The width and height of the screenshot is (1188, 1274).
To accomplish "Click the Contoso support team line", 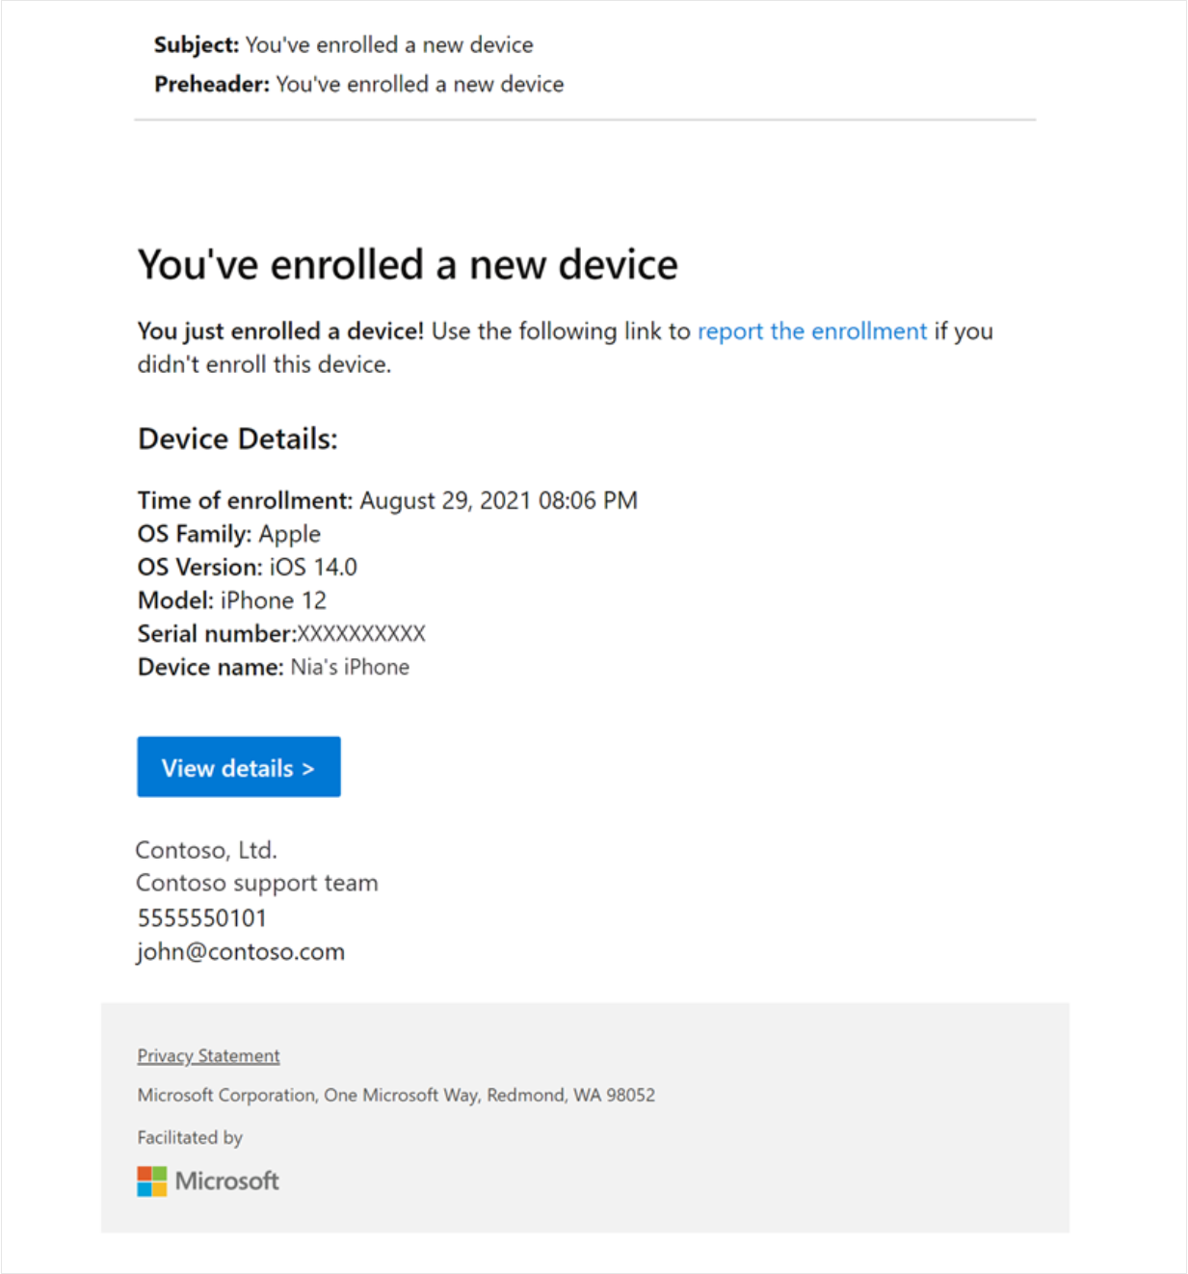I will coord(257,883).
